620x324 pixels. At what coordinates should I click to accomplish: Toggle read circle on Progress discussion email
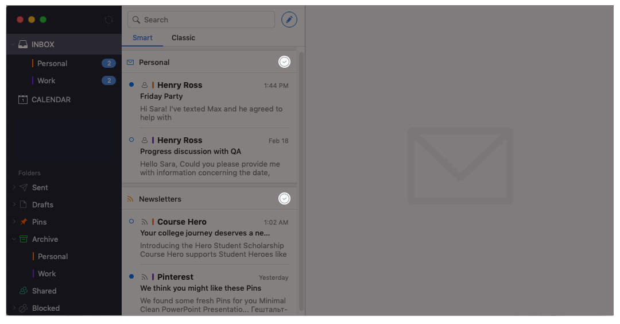point(131,139)
